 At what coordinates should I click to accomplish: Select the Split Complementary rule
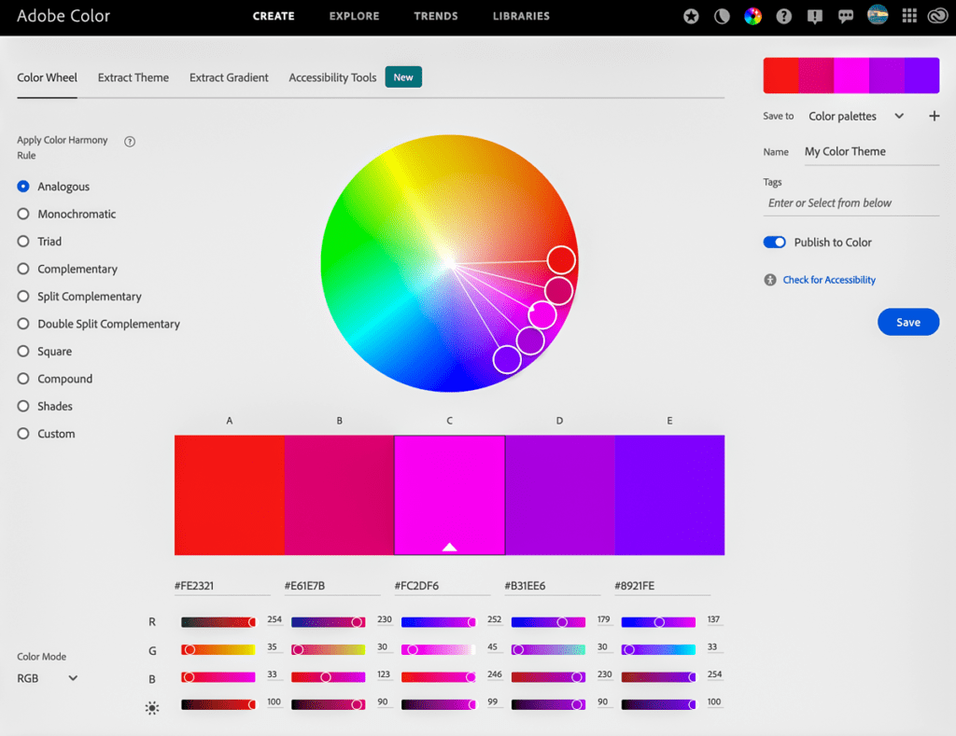pyautogui.click(x=79, y=296)
